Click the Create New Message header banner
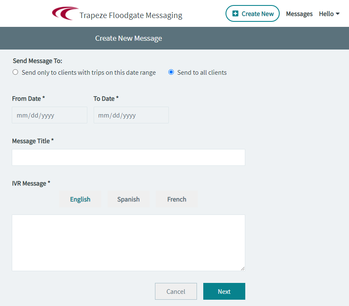 click(128, 38)
